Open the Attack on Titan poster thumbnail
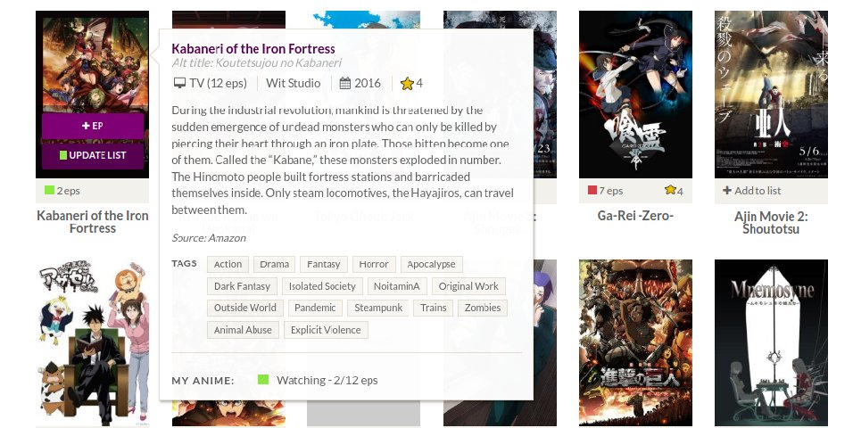 click(x=635, y=342)
